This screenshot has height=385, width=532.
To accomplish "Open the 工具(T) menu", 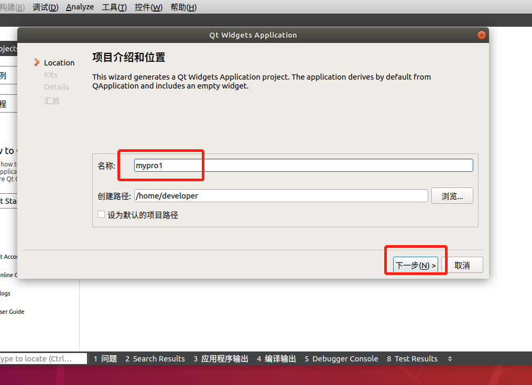I will (x=114, y=7).
